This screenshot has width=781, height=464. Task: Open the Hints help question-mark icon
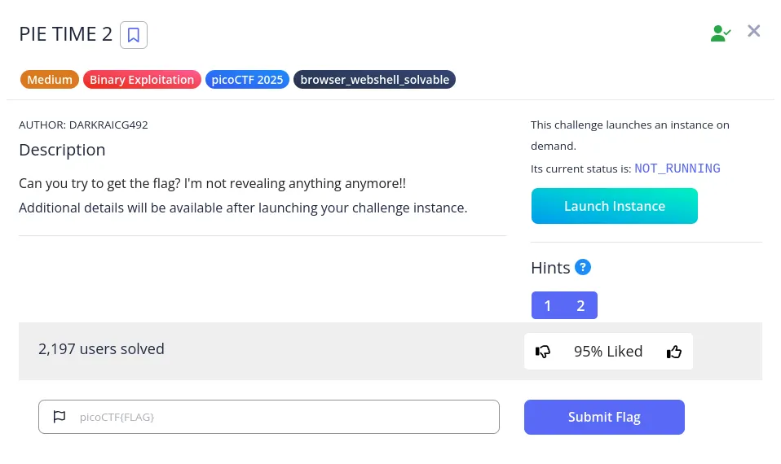(x=583, y=267)
